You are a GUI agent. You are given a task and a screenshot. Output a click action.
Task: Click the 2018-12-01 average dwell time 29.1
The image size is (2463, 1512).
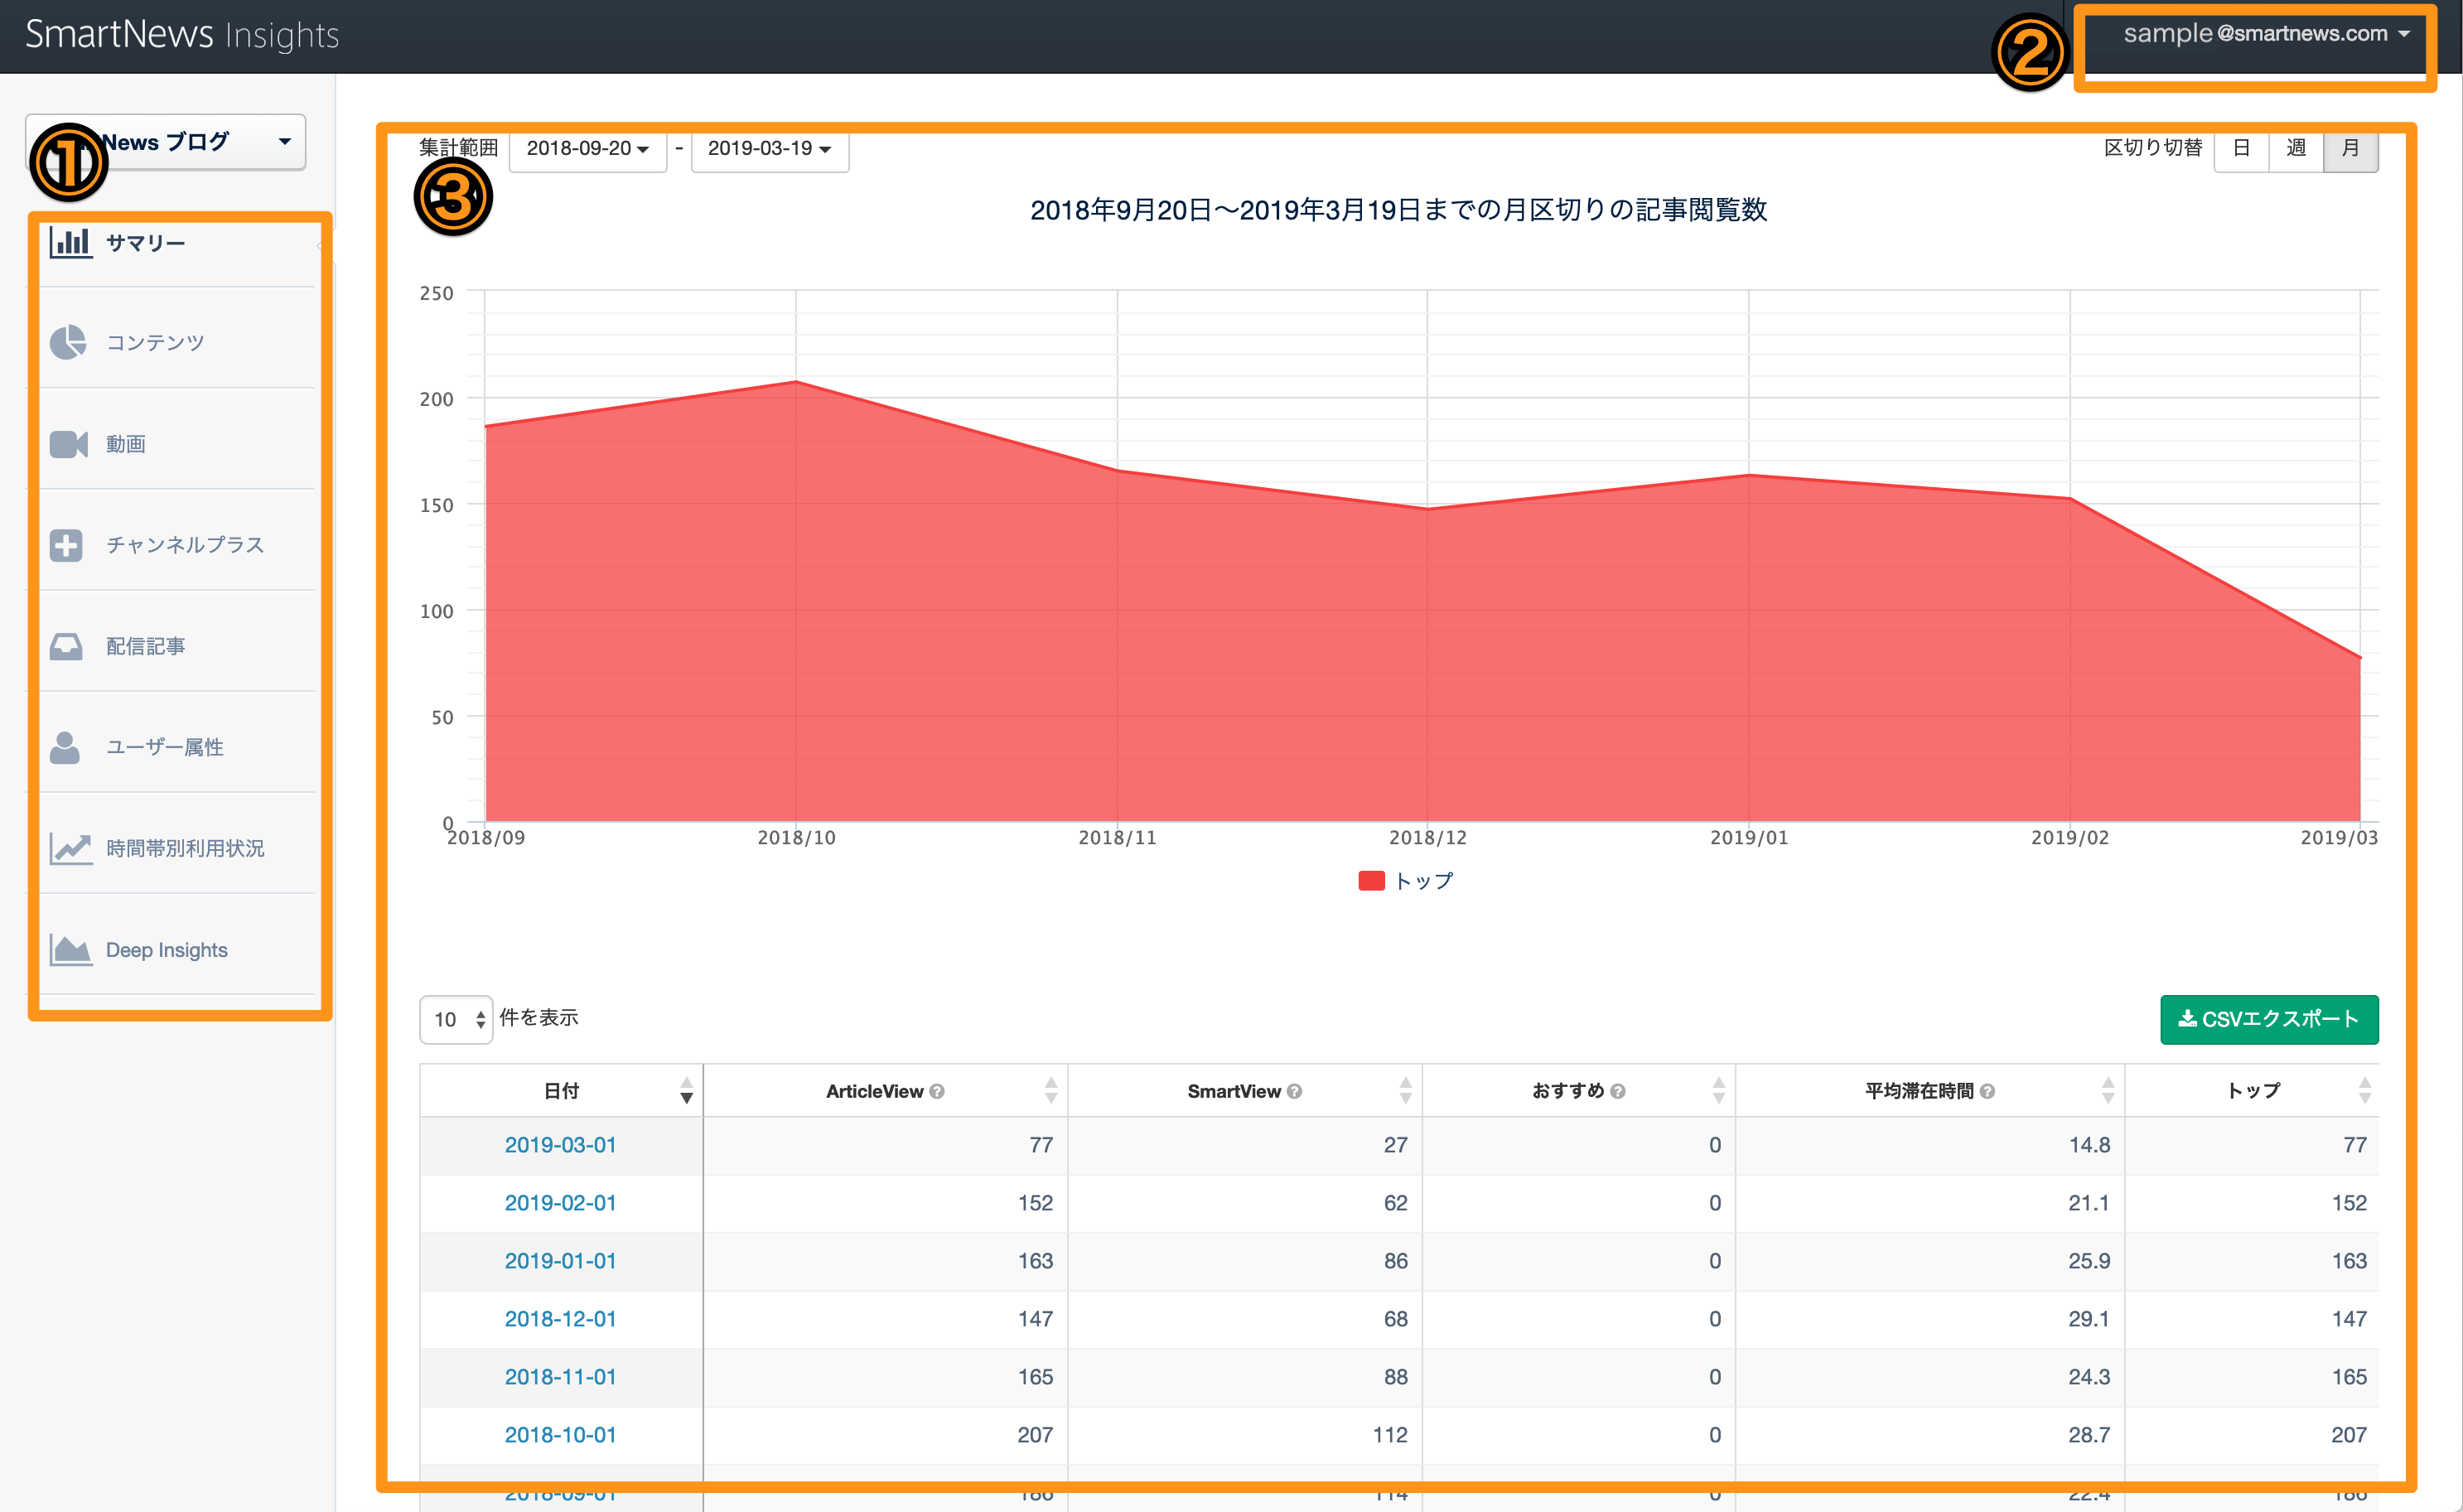pyautogui.click(x=2089, y=1319)
